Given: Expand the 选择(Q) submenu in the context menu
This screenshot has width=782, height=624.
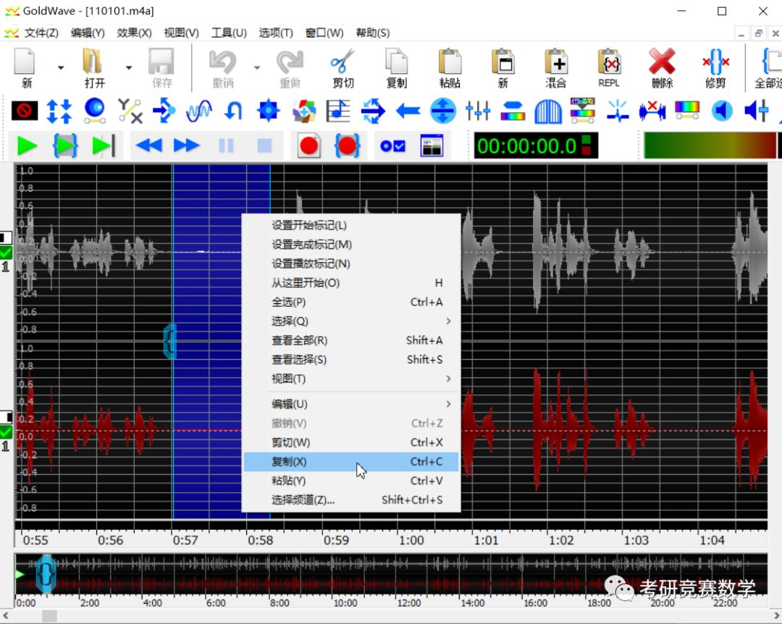Looking at the screenshot, I should tap(351, 321).
